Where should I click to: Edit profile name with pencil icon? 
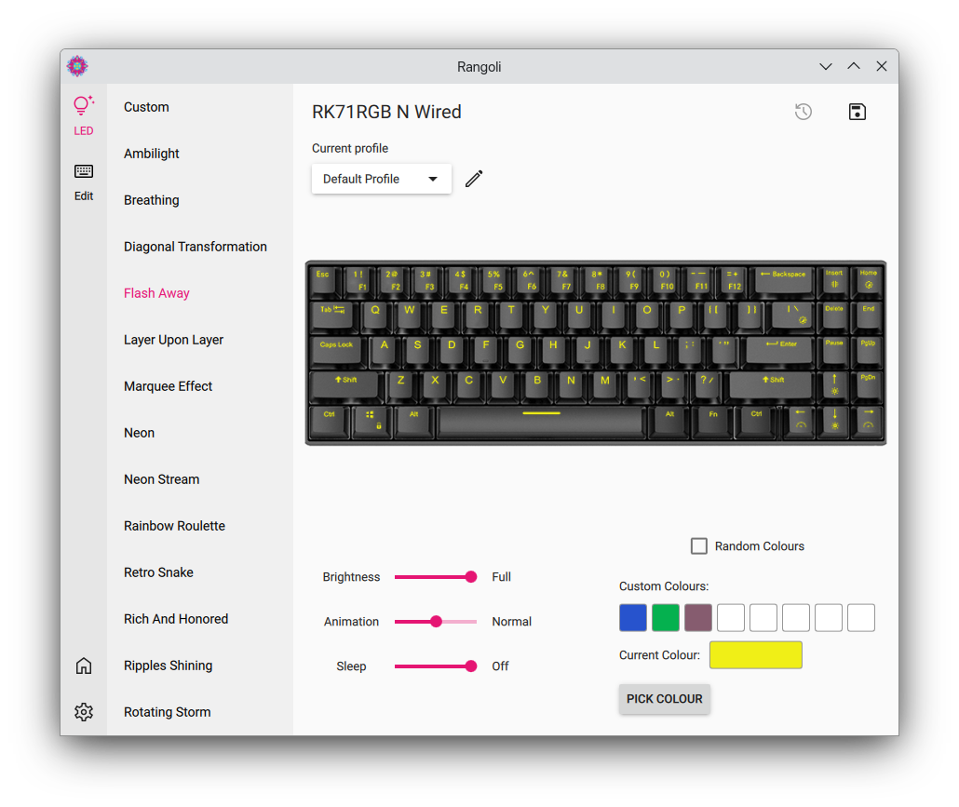(474, 179)
